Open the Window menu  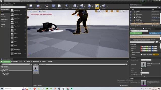tap(9, 3)
